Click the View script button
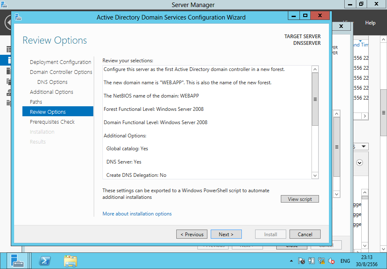The width and height of the screenshot is (387, 269). pos(299,199)
